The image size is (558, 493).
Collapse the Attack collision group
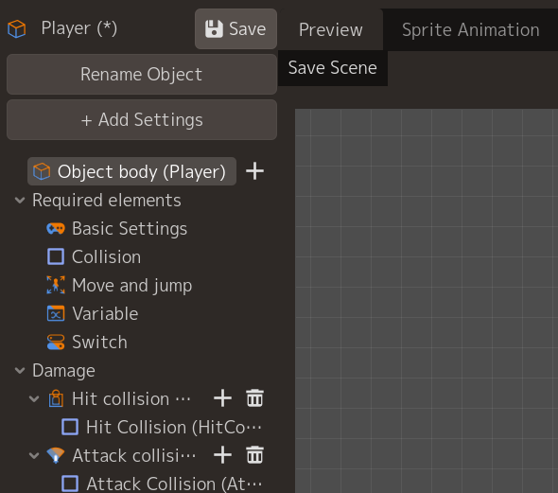coord(34,456)
